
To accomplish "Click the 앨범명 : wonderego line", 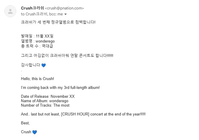I will click(38, 41).
